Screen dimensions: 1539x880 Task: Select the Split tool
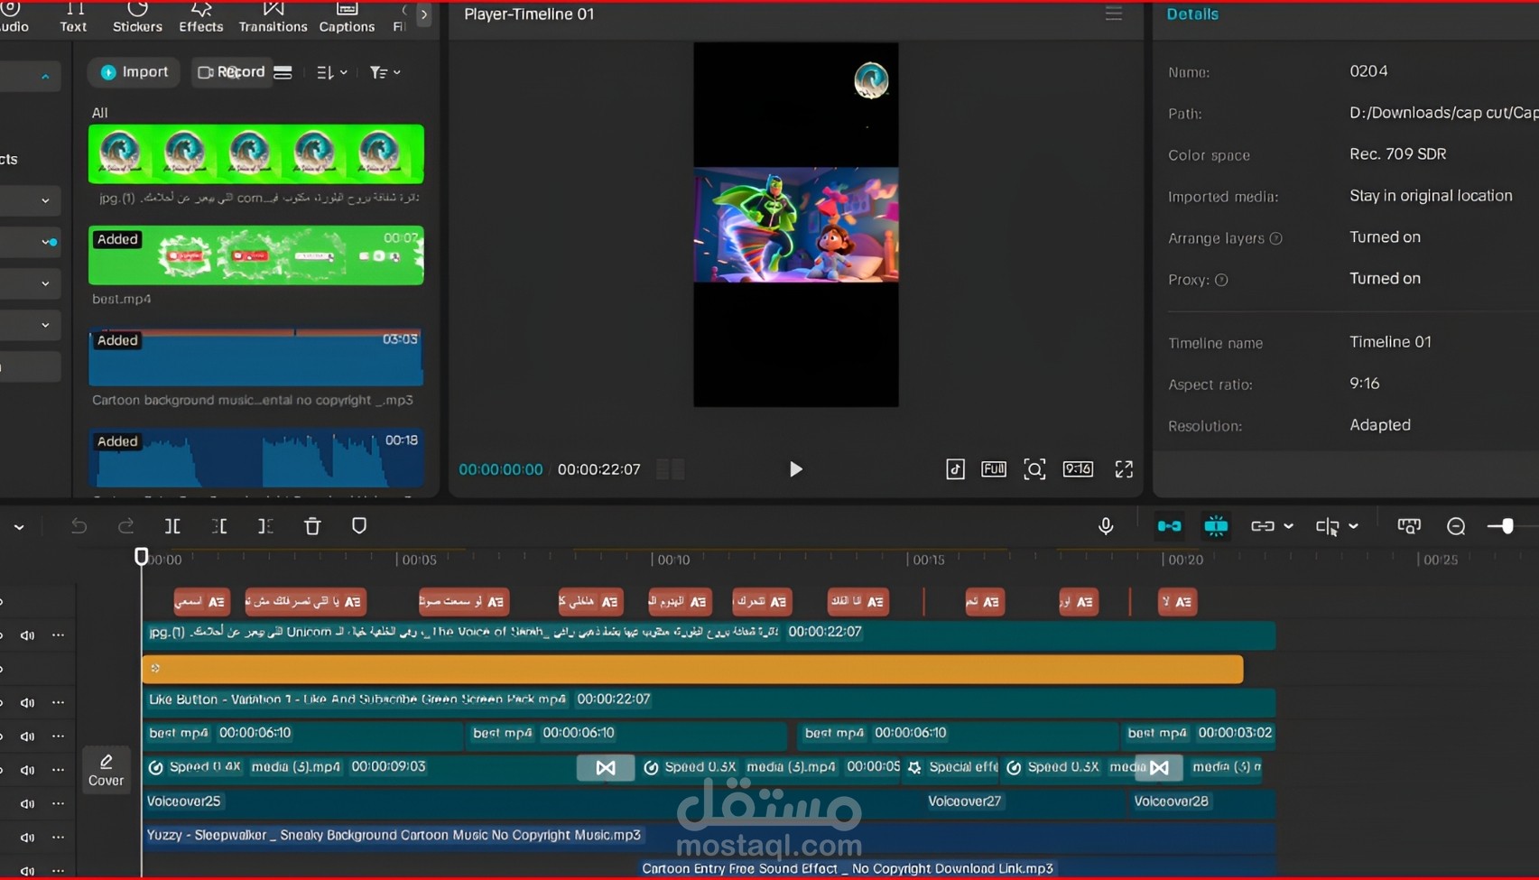pyautogui.click(x=172, y=526)
